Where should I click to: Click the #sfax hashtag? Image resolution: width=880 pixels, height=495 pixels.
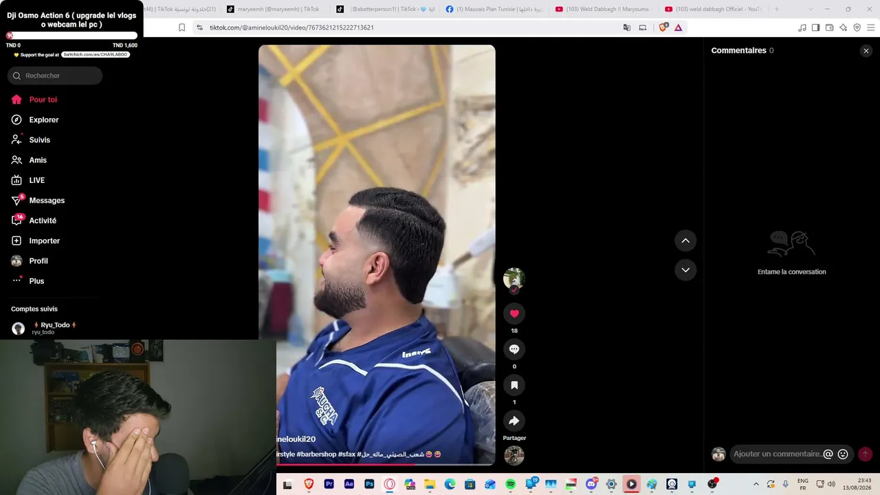click(347, 454)
